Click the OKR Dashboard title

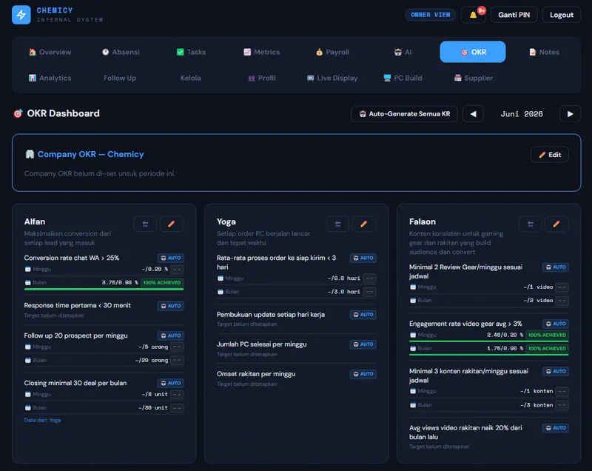(x=63, y=114)
